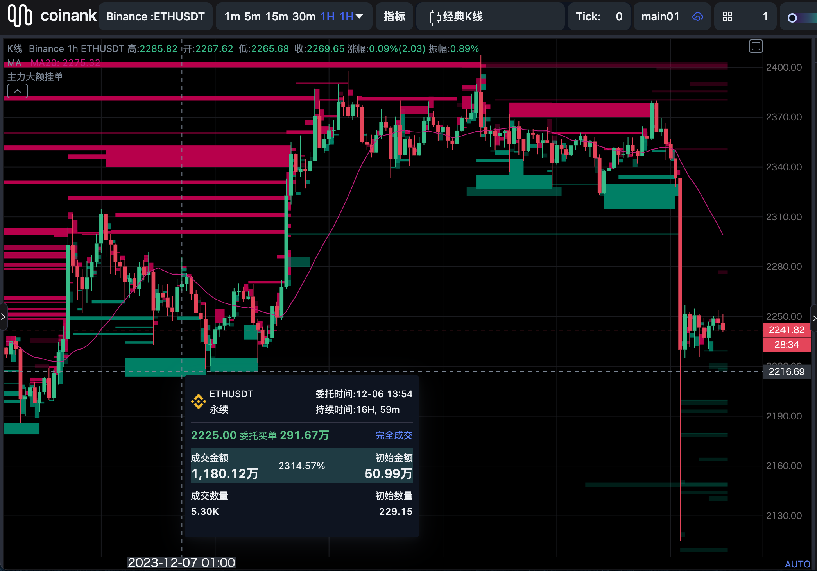Click the fullscreen icon at chart top-right
Viewport: 817px width, 571px height.
click(x=756, y=46)
